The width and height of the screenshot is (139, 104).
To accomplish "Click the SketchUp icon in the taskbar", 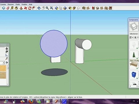I will click(56, 101).
